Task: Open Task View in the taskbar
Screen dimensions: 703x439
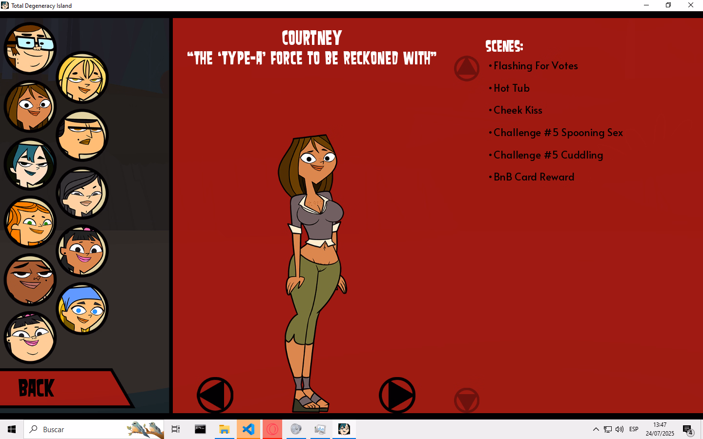Action: coord(176,429)
